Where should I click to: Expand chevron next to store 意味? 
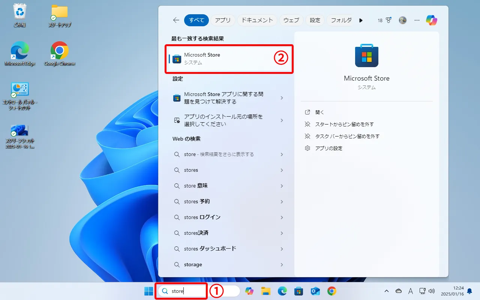[x=282, y=186]
